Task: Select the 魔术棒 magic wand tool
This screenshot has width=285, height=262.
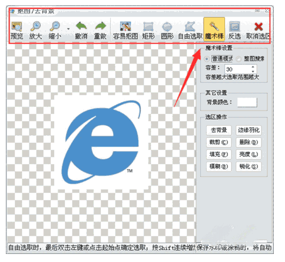Action: point(214,29)
